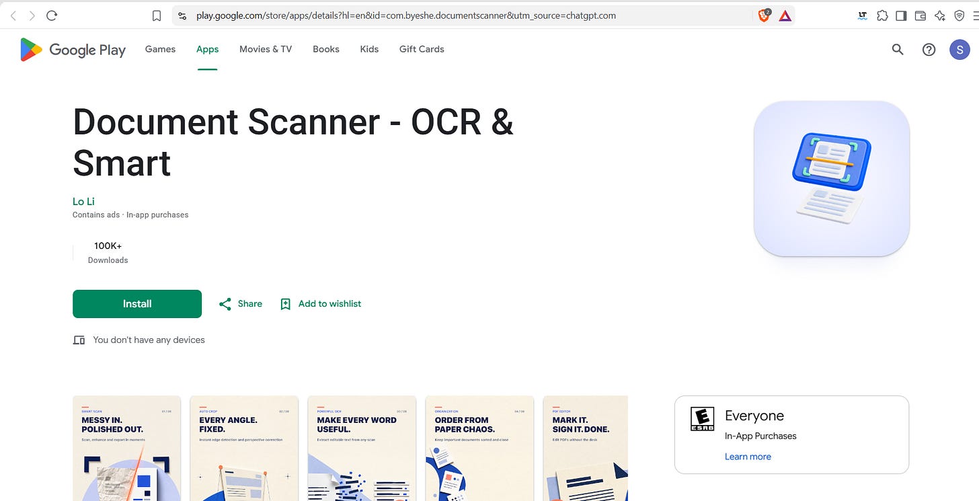979x501 pixels.
Task: Open the Lo Li developer link
Action: (x=83, y=202)
